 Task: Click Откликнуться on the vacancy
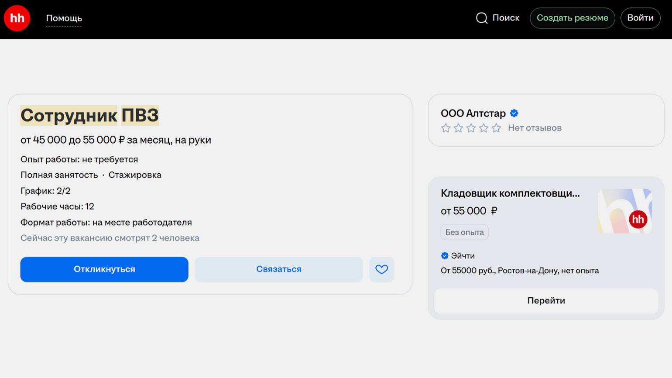point(104,269)
